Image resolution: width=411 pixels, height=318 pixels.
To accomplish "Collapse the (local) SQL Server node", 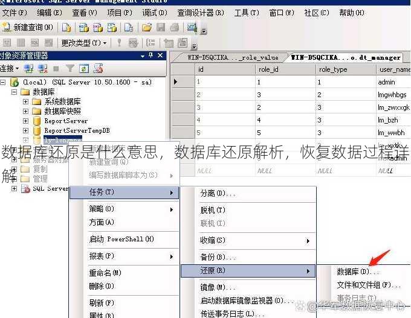I will [3, 82].
